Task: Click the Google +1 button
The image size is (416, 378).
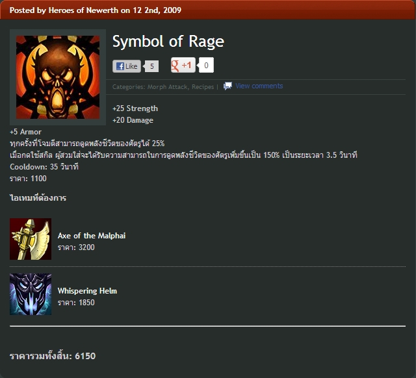Action: coord(183,65)
